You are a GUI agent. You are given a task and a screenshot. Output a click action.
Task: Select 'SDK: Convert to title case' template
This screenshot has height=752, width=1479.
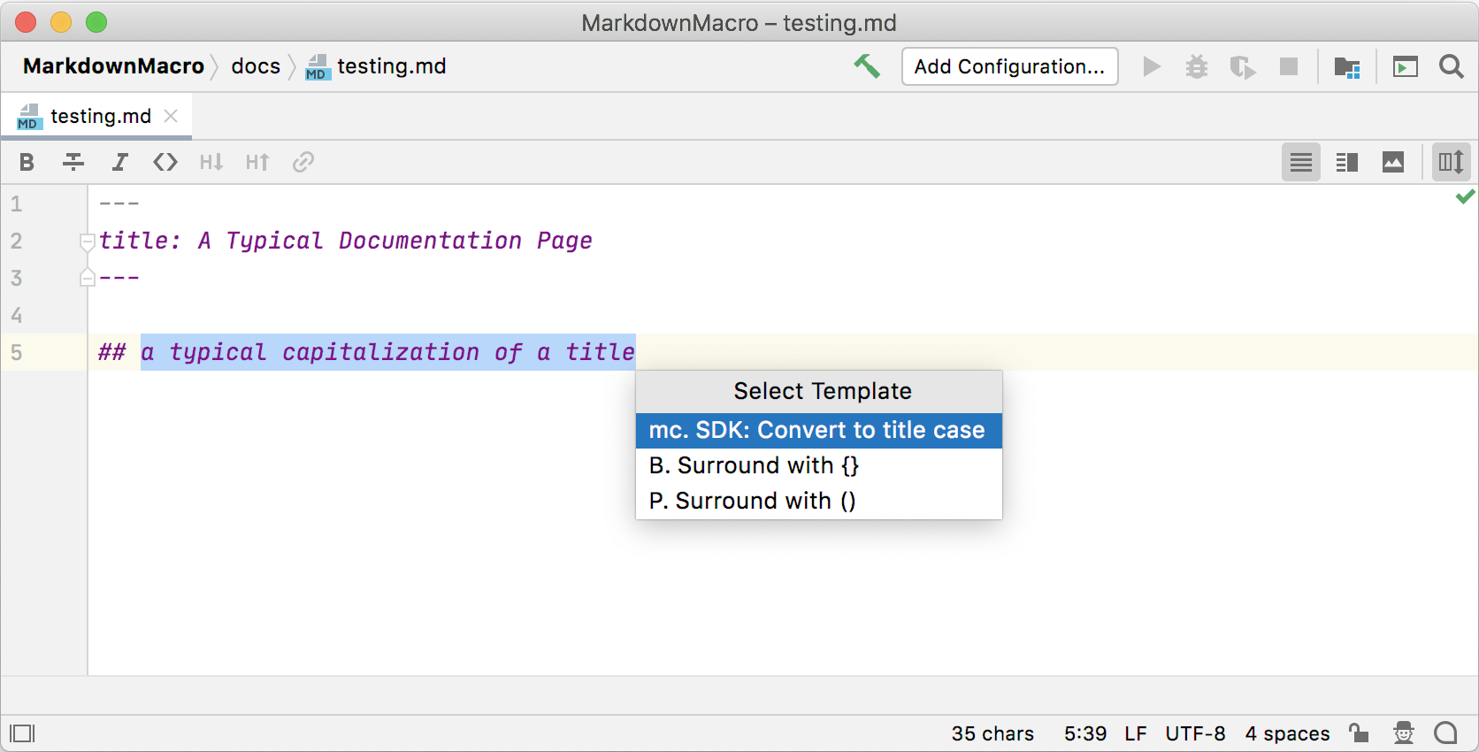818,431
